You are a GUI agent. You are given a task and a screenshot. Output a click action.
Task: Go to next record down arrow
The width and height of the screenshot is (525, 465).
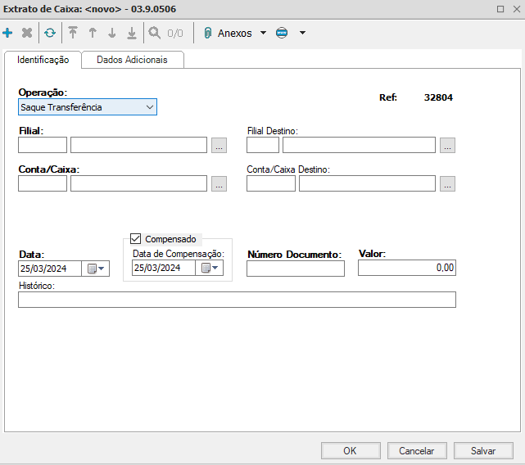pos(112,34)
